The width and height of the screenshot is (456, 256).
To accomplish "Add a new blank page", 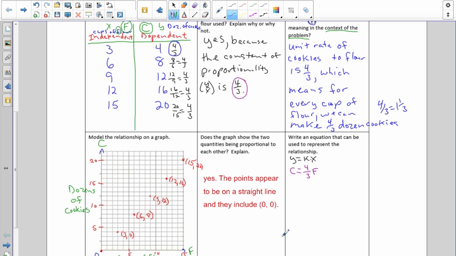I will [x=36, y=15].
